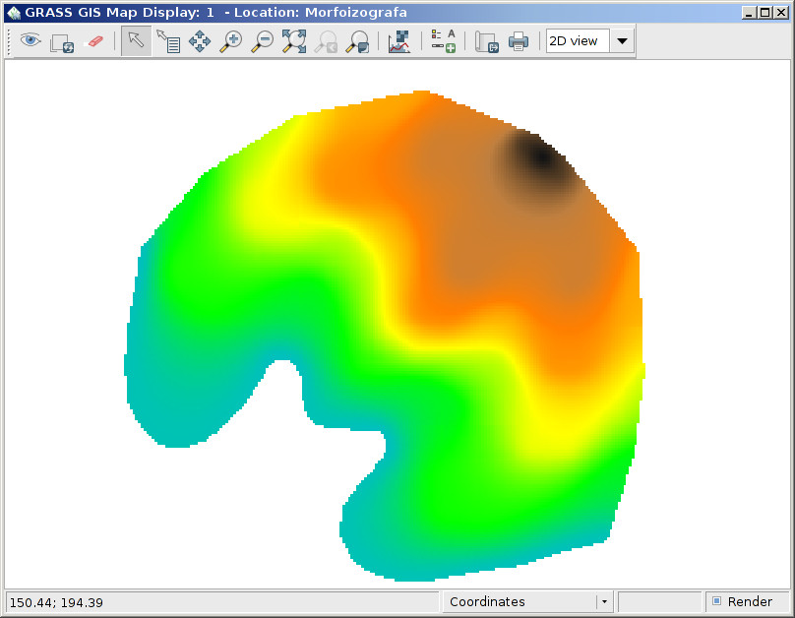Screen dimensions: 795x618
Task: Save display to graphics file
Action: click(x=486, y=41)
